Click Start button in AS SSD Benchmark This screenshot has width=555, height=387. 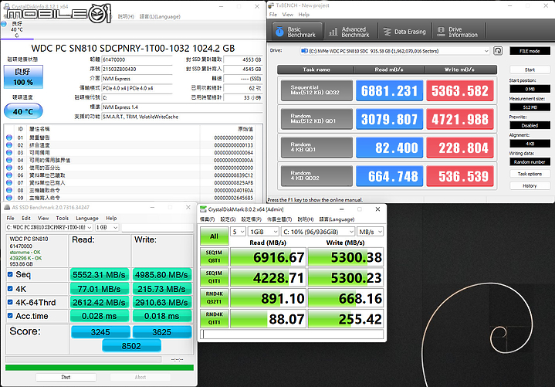66,378
